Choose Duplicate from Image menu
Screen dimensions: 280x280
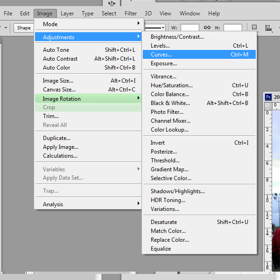(88, 138)
